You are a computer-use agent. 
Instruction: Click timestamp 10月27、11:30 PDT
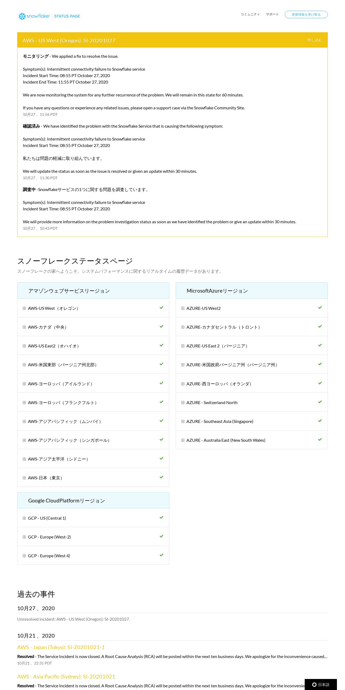(40, 178)
